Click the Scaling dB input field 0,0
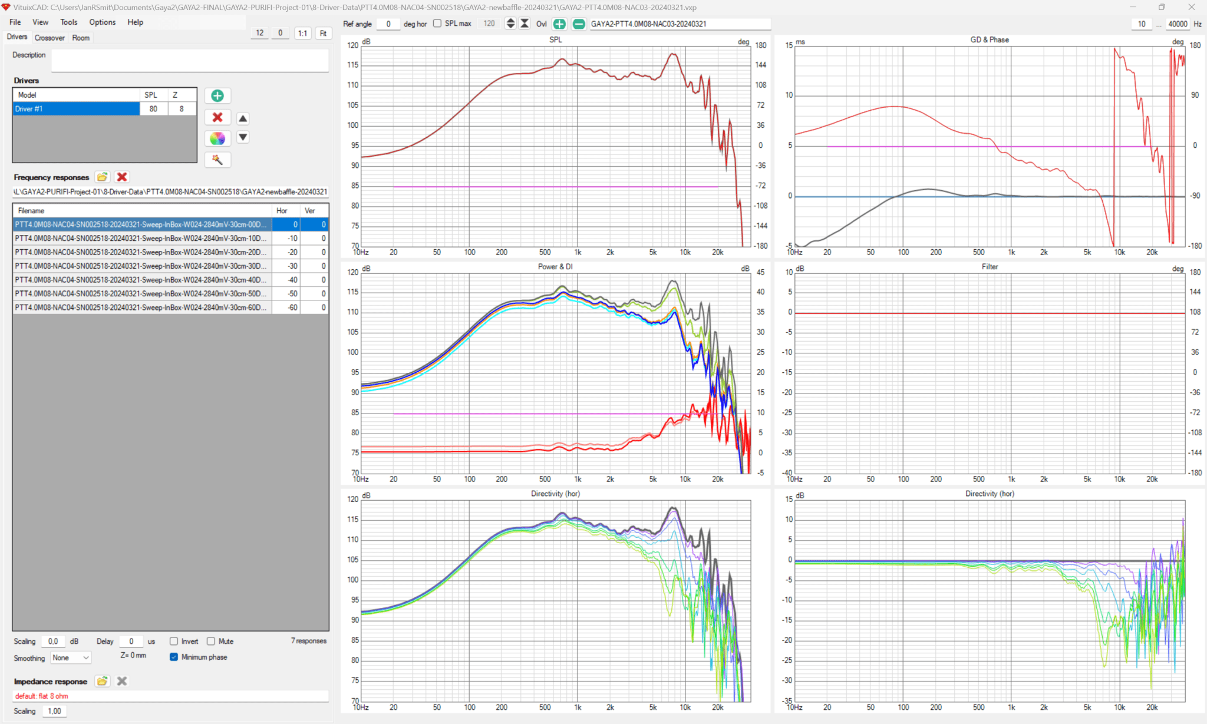This screenshot has width=1207, height=724. coord(54,642)
